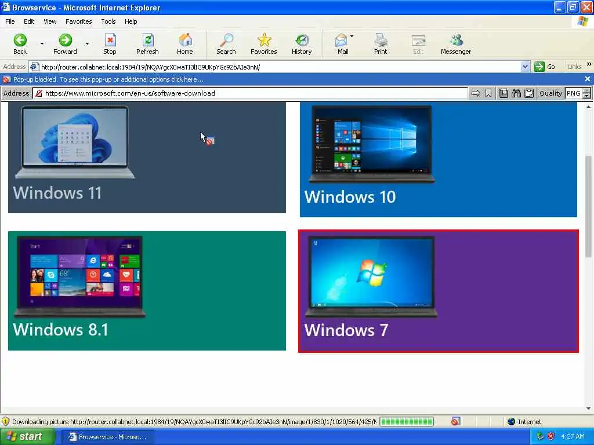Image resolution: width=594 pixels, height=445 pixels.
Task: Click the page vertical scrollbar thumb
Action: click(588, 206)
